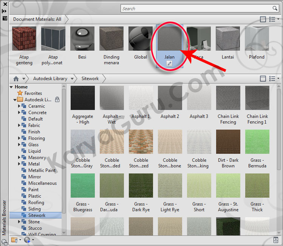Open the Document Materials view options dropdown
The image size is (283, 246).
[x=274, y=19]
